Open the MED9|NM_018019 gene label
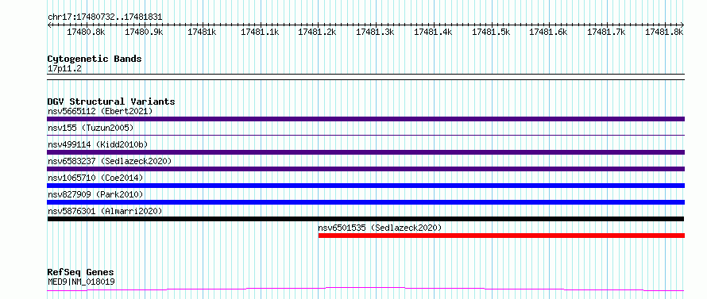This screenshot has width=707, height=299. tap(81, 282)
